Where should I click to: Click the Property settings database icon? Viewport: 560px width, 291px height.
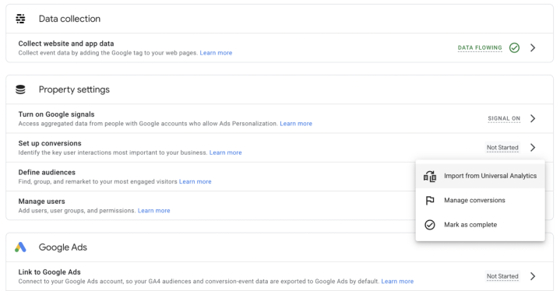[x=20, y=89]
